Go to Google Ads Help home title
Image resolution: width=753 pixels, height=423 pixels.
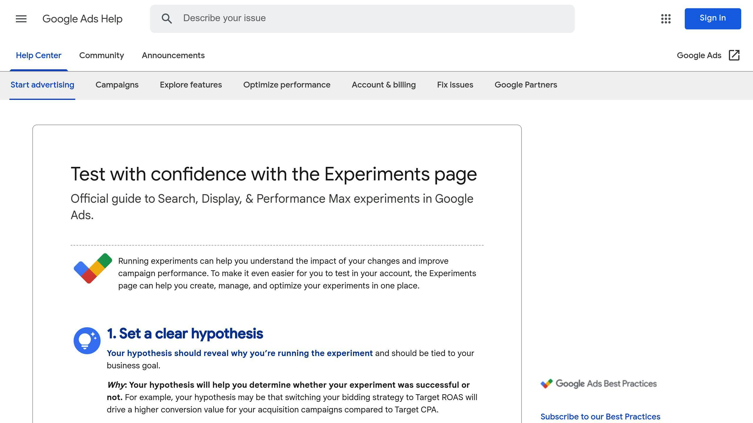pos(82,19)
